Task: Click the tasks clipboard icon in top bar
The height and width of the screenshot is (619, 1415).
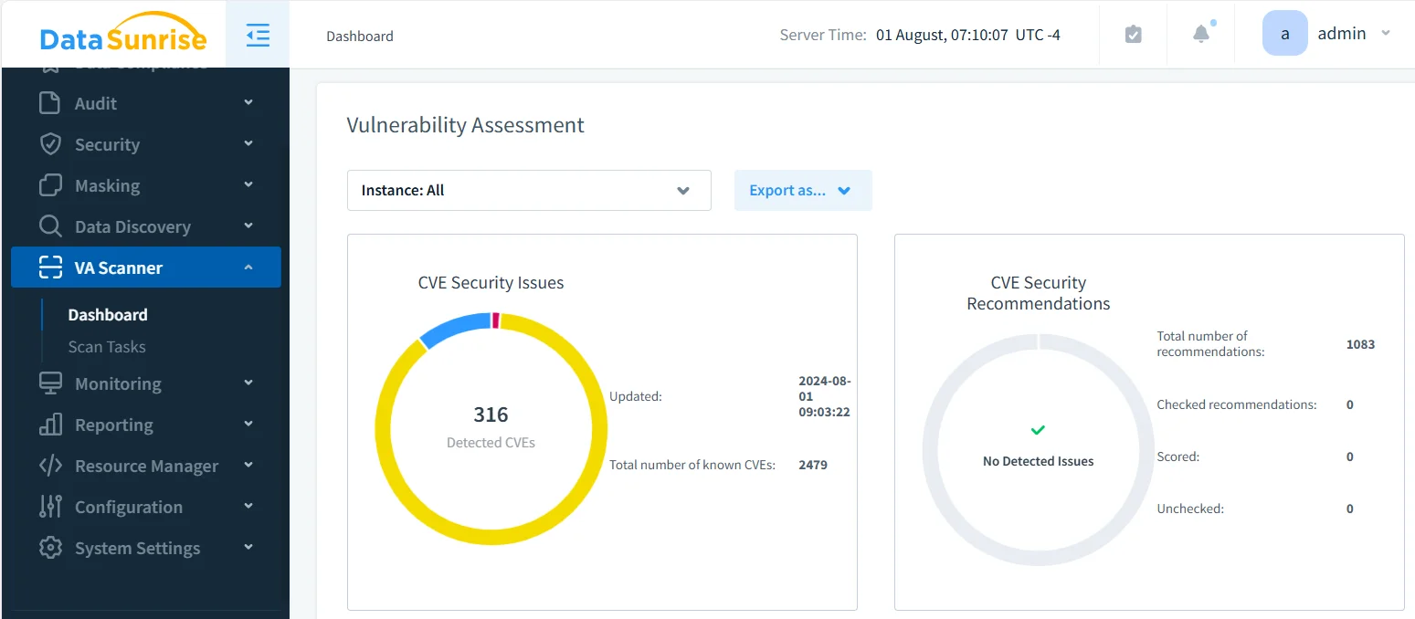Action: (x=1133, y=33)
